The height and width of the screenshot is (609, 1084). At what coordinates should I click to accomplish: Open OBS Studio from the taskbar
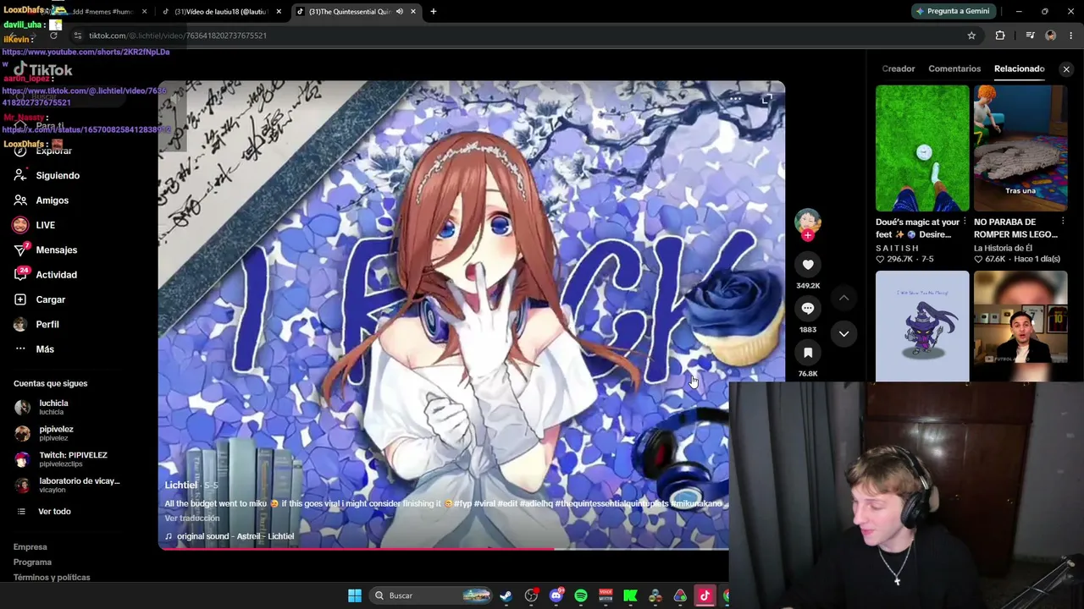(x=531, y=595)
